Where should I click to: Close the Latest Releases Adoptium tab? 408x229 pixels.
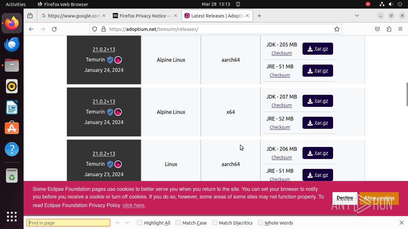click(247, 16)
